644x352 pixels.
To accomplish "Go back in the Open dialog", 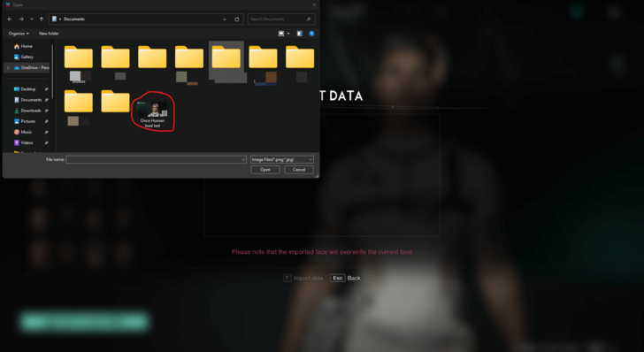I will tap(10, 19).
